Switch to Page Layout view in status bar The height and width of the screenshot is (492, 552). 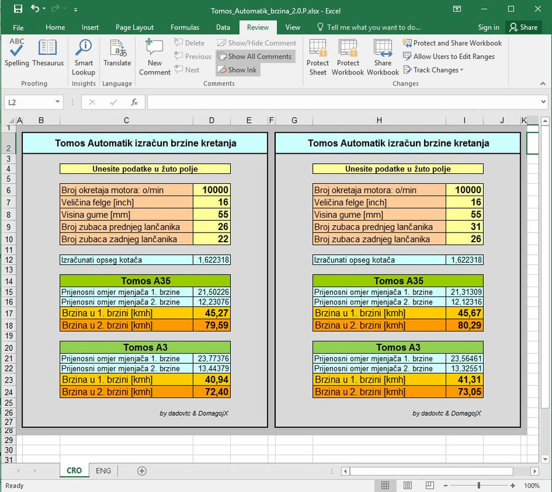[407, 486]
